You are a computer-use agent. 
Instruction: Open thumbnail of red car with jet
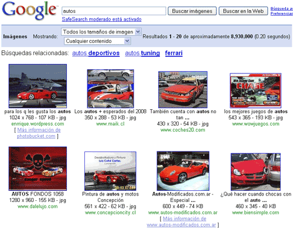click(38, 86)
